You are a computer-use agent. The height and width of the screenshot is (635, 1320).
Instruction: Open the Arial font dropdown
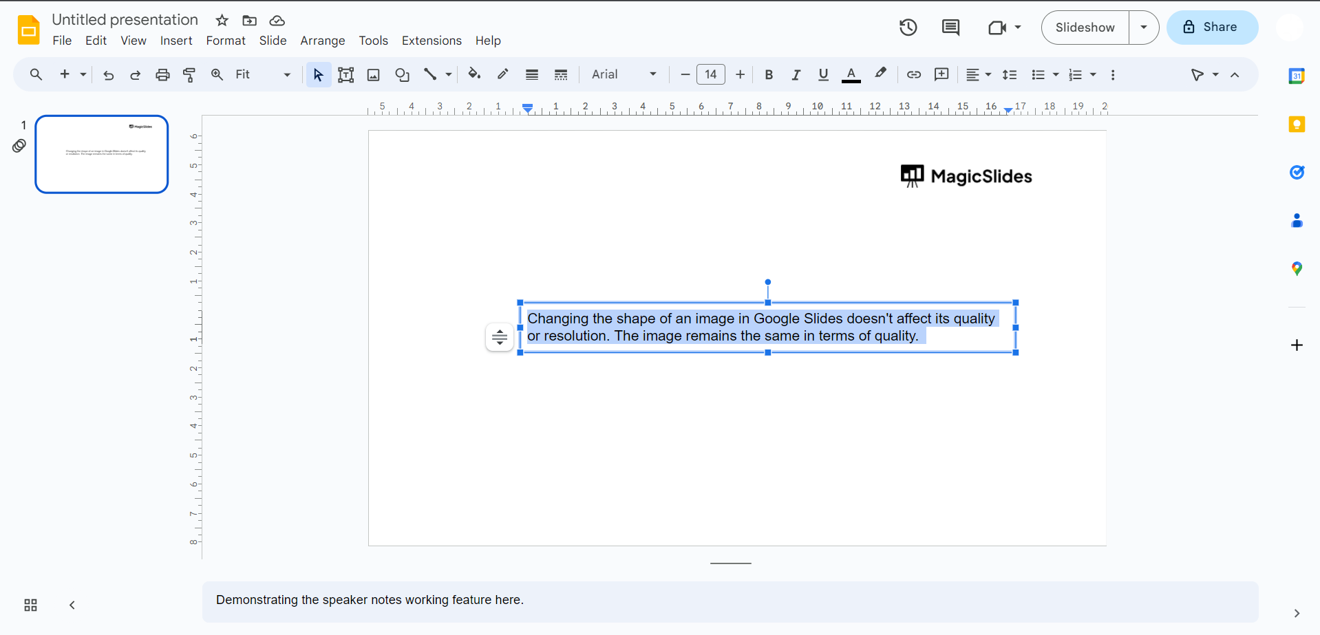pyautogui.click(x=624, y=75)
